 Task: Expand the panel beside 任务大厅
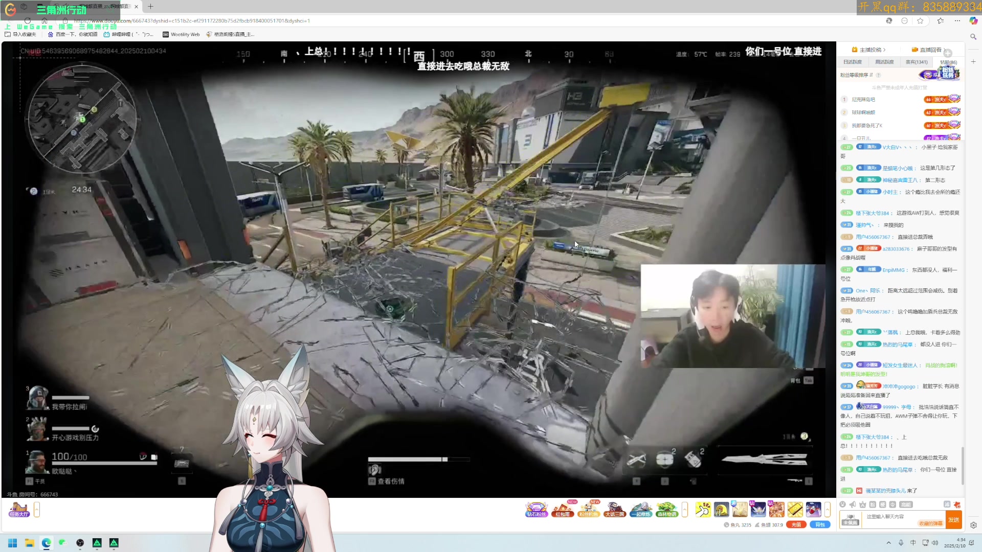pos(37,510)
